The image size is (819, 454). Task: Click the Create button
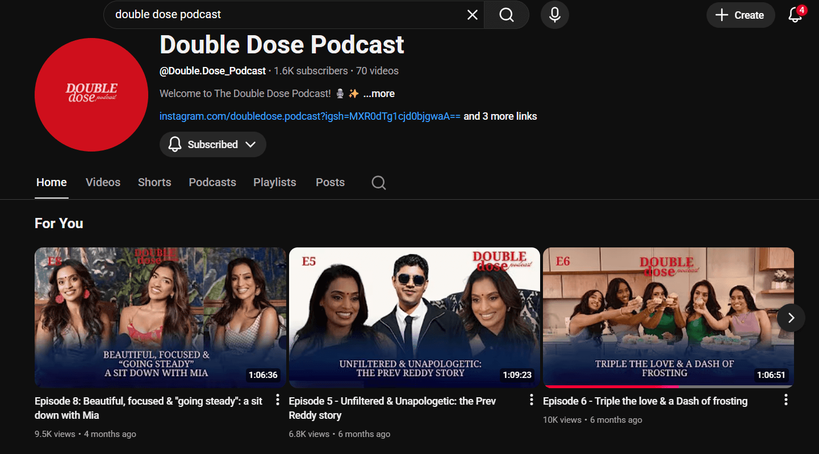(740, 15)
